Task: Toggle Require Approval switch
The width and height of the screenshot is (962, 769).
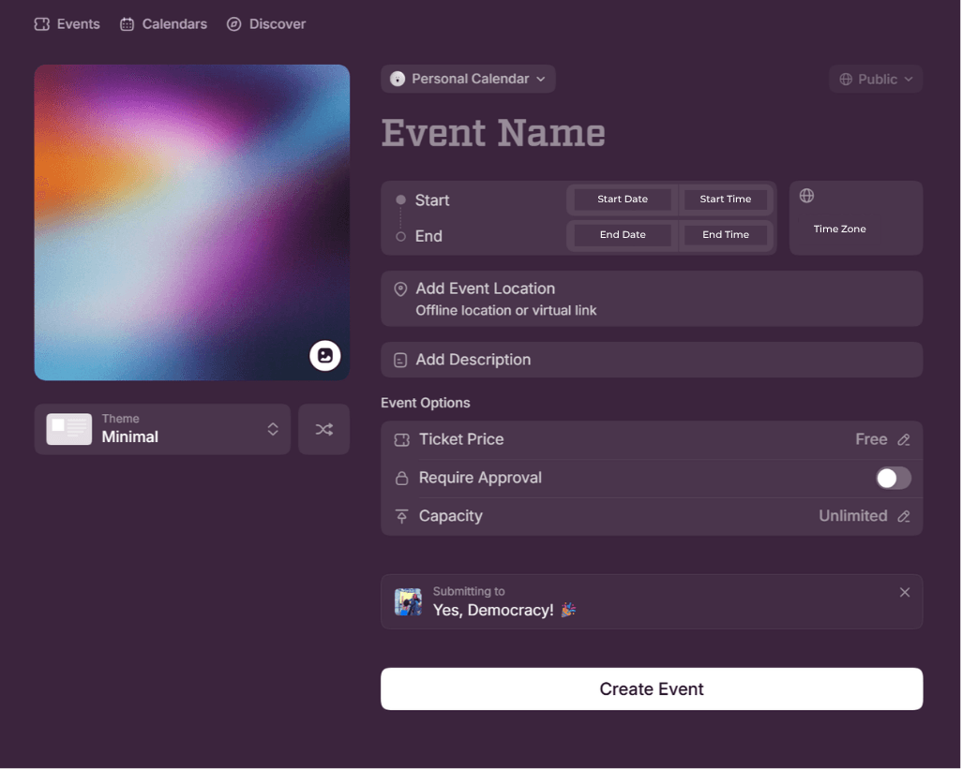Action: 894,478
